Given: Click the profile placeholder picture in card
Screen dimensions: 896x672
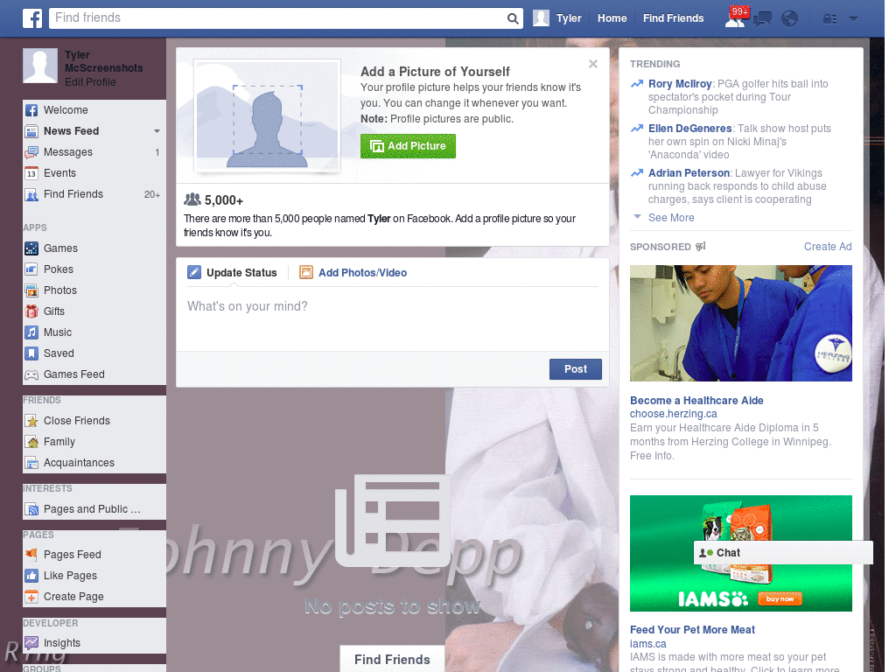Looking at the screenshot, I should [x=268, y=115].
